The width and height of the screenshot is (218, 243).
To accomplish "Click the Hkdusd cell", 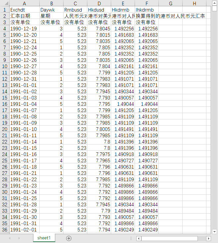I will (99, 10).
